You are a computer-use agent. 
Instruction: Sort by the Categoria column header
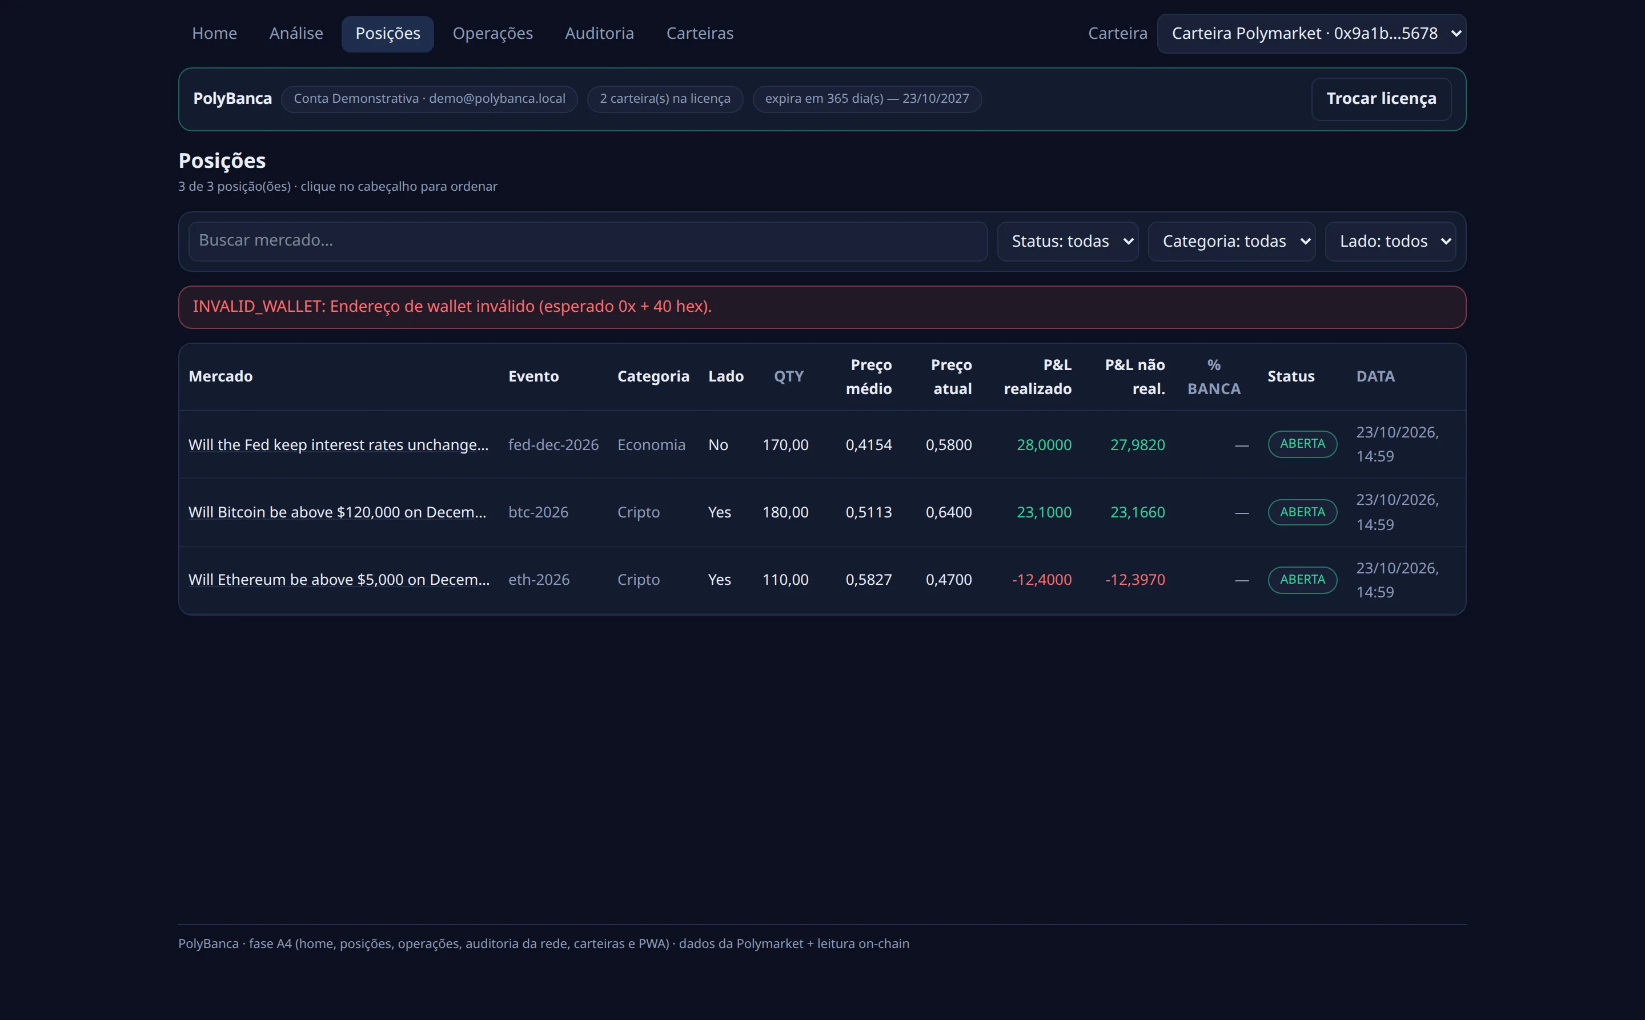coord(653,376)
